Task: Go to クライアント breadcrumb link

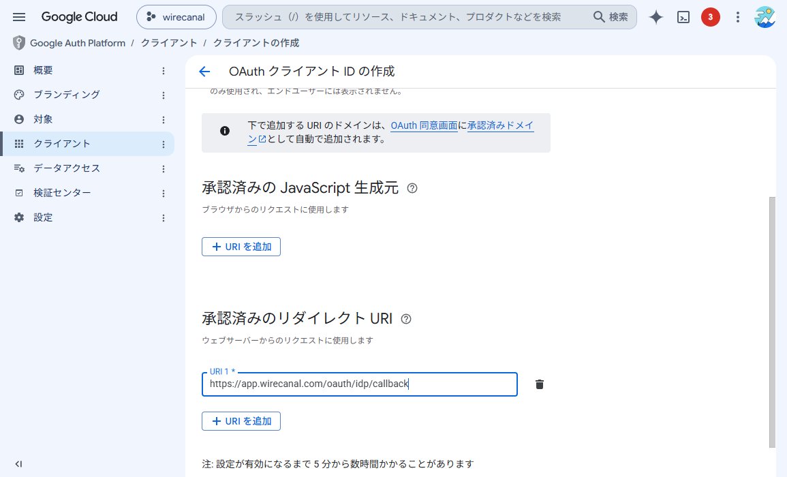Action: (x=169, y=43)
